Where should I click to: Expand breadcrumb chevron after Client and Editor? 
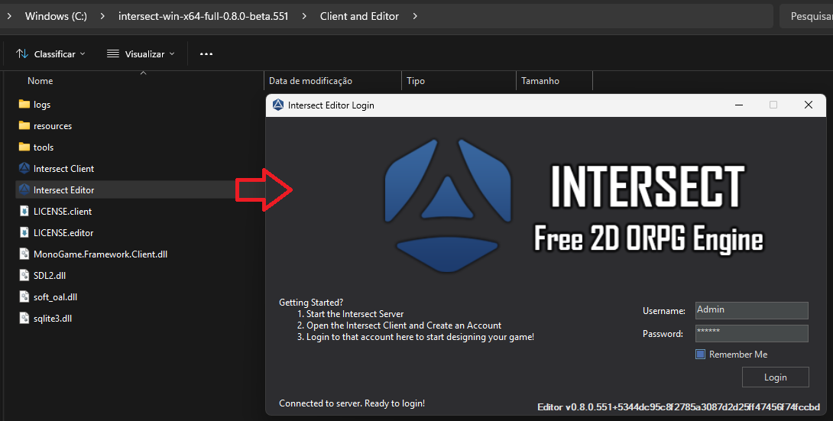(415, 17)
